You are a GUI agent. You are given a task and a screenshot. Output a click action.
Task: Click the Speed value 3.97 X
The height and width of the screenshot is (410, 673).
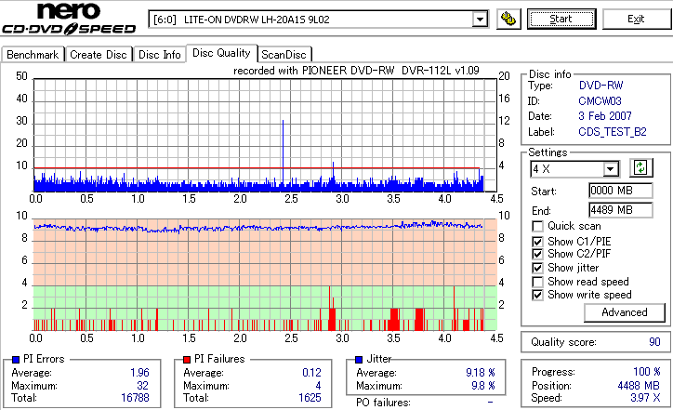click(645, 398)
